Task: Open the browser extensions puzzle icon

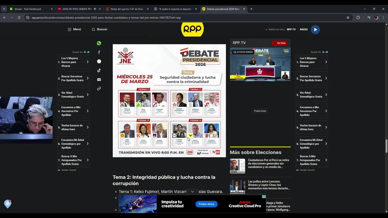Action: pos(358,18)
